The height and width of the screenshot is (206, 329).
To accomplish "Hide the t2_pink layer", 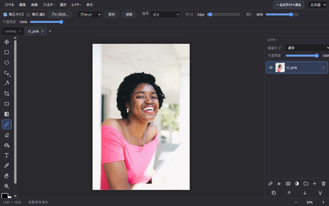I will pyautogui.click(x=271, y=67).
